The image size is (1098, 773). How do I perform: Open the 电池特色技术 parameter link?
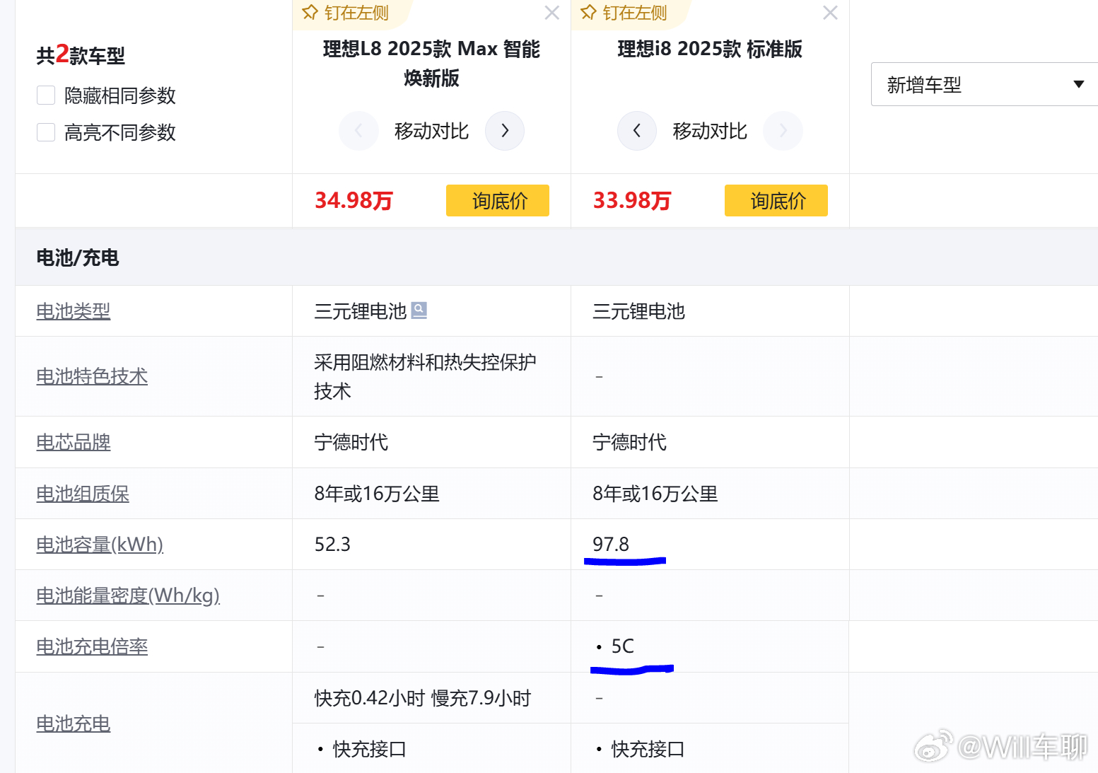(92, 376)
